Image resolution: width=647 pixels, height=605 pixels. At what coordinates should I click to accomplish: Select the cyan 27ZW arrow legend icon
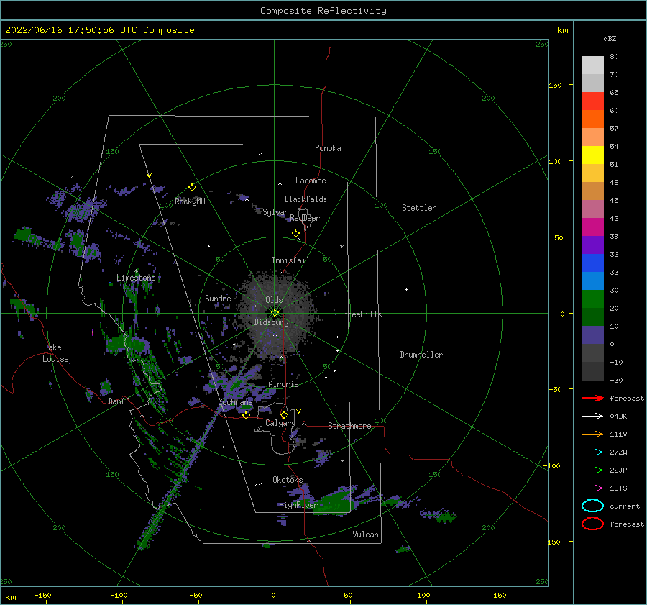[x=592, y=452]
